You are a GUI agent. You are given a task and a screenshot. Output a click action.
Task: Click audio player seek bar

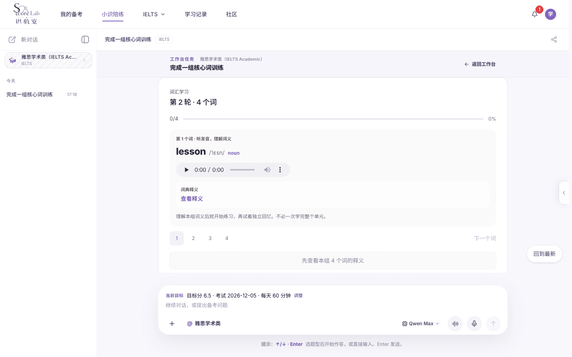[242, 170]
